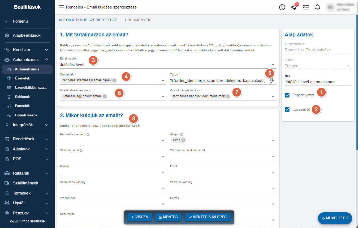Open the help question mark icon
The image size is (358, 228).
tap(282, 7)
